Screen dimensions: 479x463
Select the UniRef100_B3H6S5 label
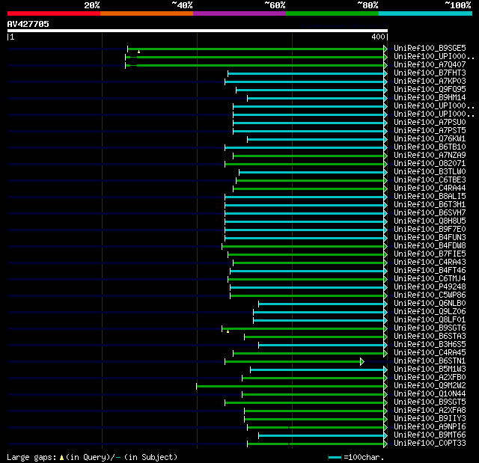coord(430,345)
